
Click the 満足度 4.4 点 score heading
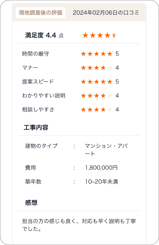[44, 35]
